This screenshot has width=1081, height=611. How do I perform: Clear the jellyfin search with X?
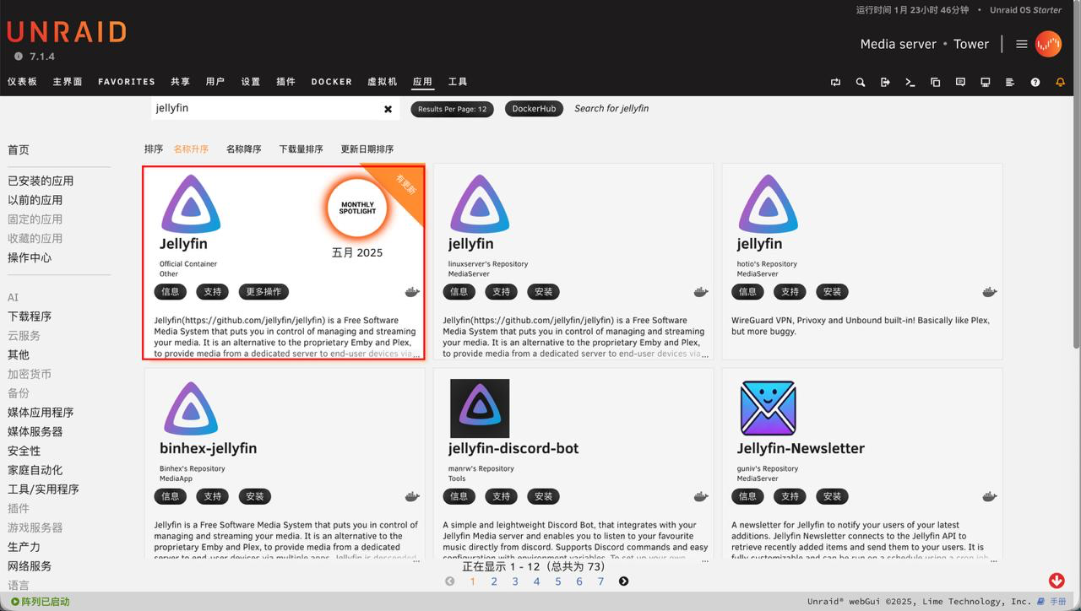pos(388,109)
